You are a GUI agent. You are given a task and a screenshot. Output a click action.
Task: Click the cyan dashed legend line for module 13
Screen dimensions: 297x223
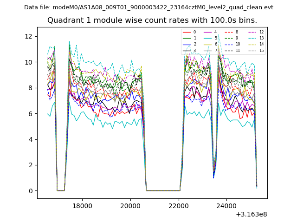pyautogui.click(x=251, y=38)
